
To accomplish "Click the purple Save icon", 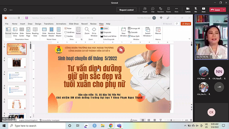I will pyautogui.click(x=27, y=18).
